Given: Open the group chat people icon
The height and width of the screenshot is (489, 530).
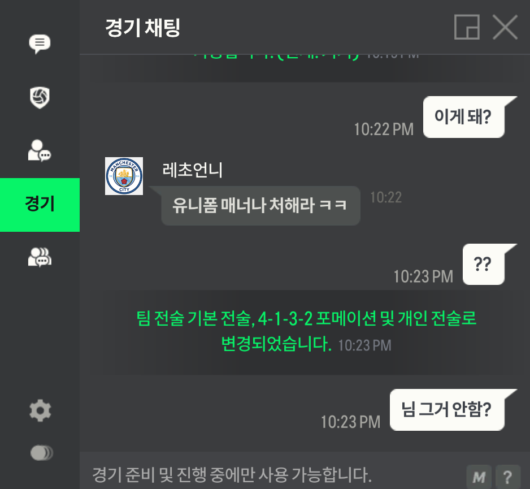Looking at the screenshot, I should click(40, 257).
